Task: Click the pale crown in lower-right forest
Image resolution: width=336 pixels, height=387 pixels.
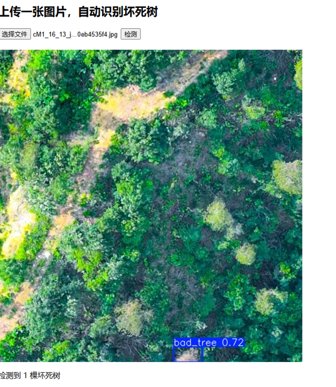Action: pos(270,301)
